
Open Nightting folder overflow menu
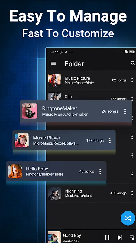point(132,193)
